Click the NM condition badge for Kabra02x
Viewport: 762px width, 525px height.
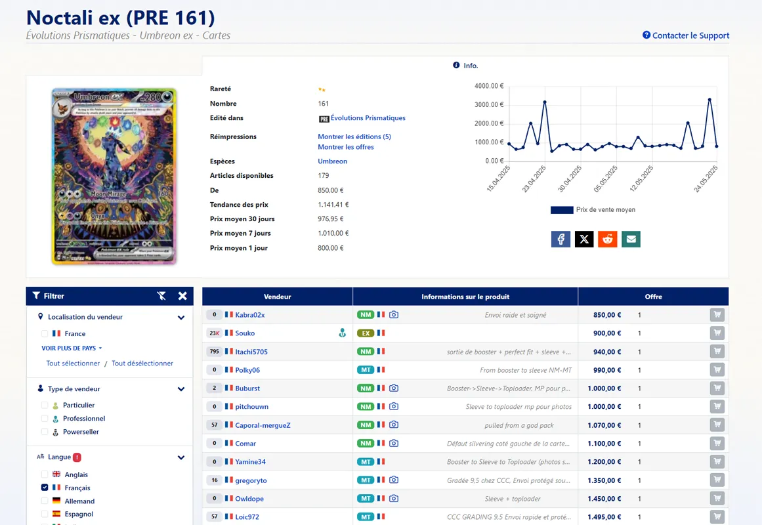[x=366, y=314]
